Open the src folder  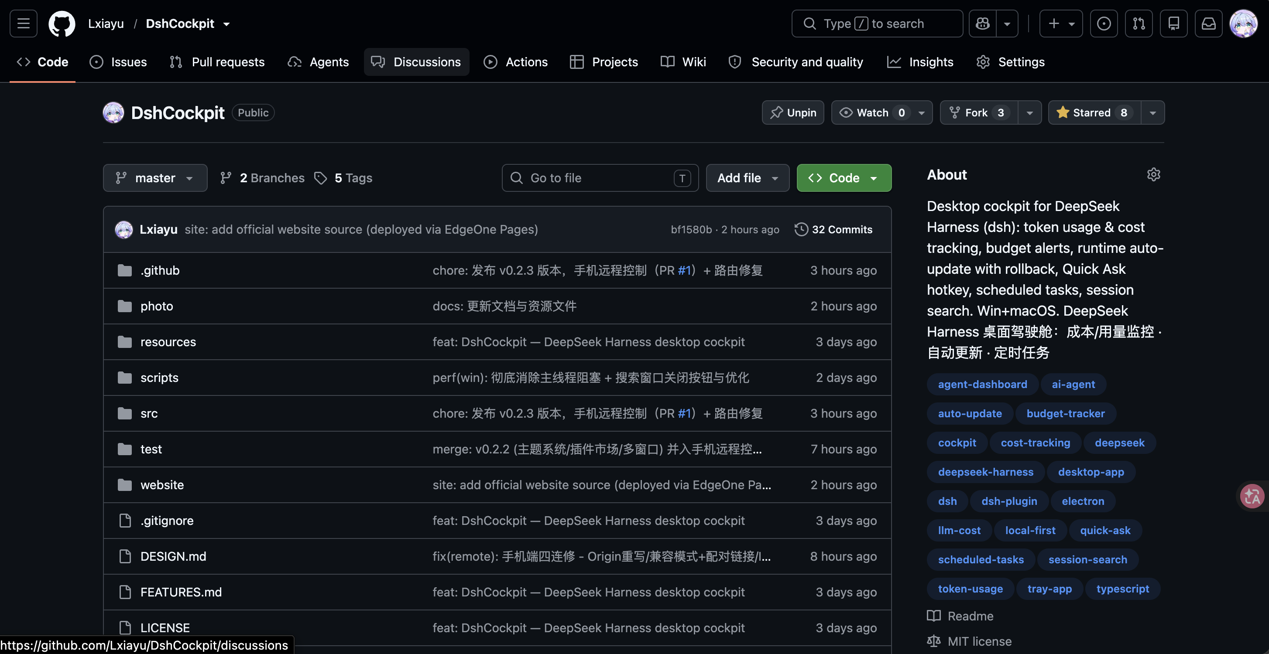tap(149, 413)
